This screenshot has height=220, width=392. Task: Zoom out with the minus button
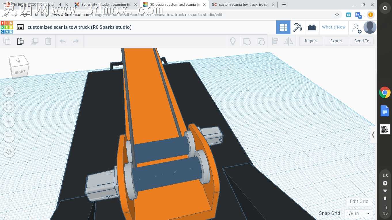click(x=9, y=137)
